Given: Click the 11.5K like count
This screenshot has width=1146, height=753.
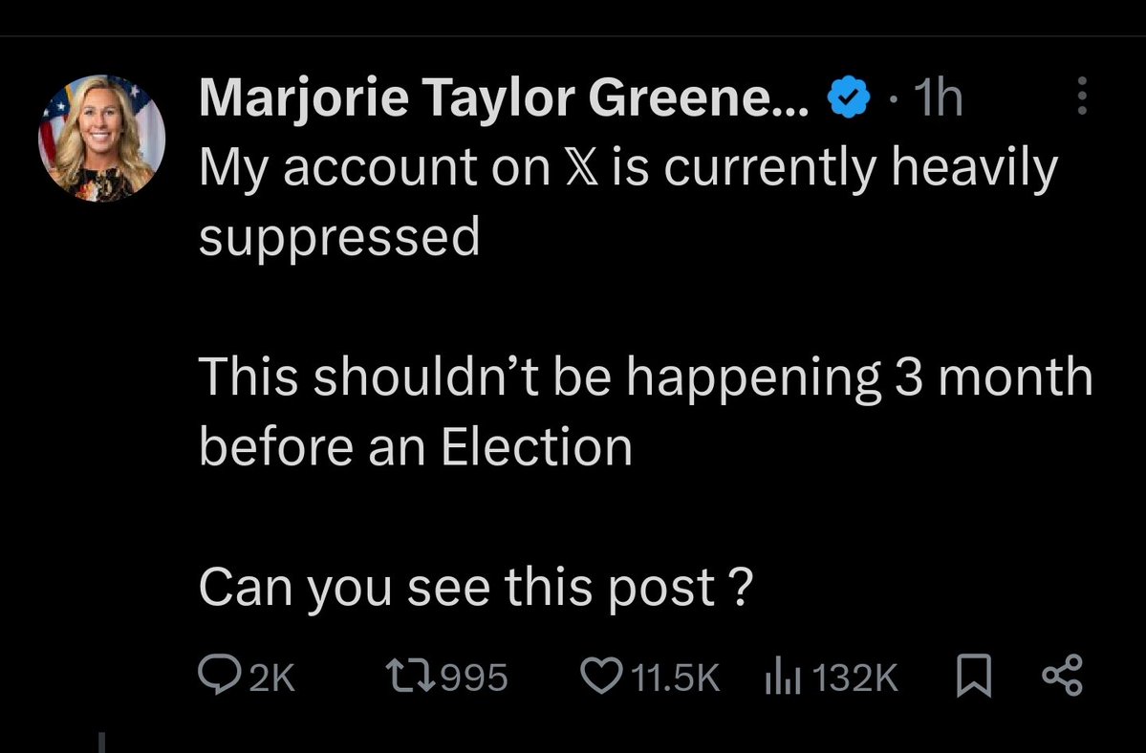Looking at the screenshot, I should tap(677, 678).
